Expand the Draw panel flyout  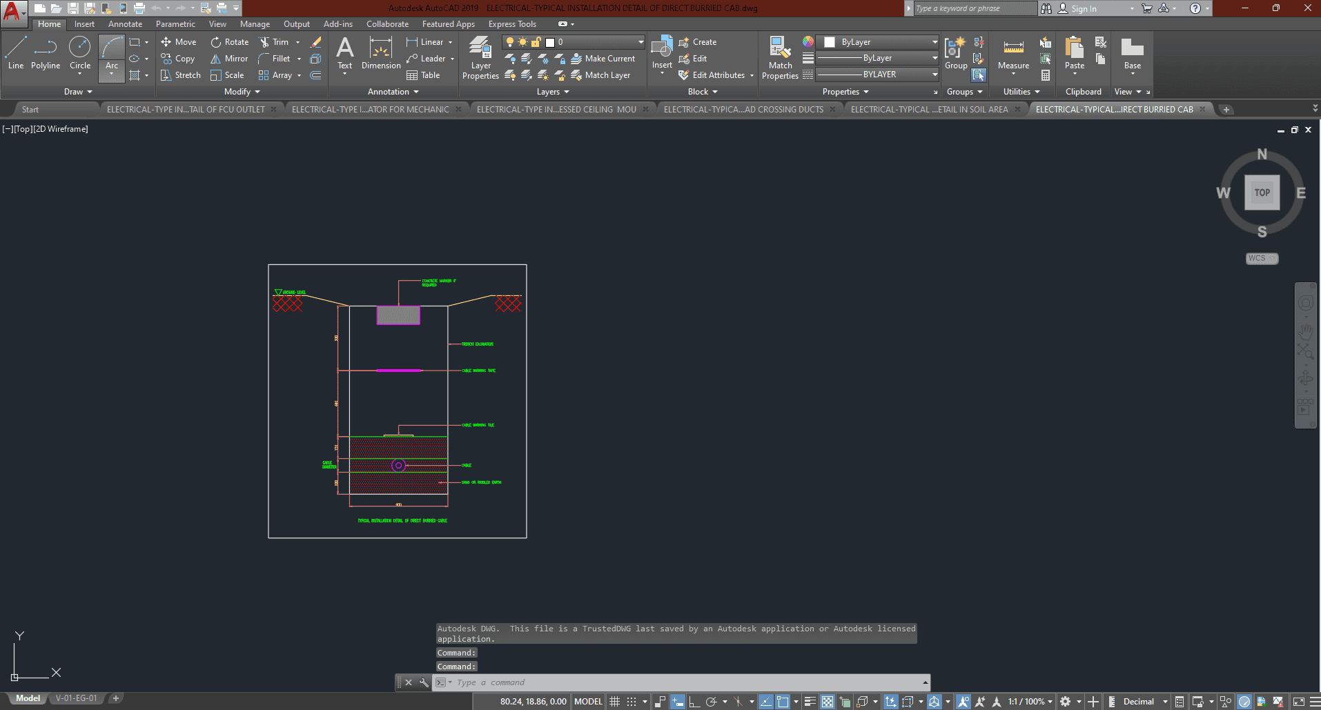pos(78,92)
